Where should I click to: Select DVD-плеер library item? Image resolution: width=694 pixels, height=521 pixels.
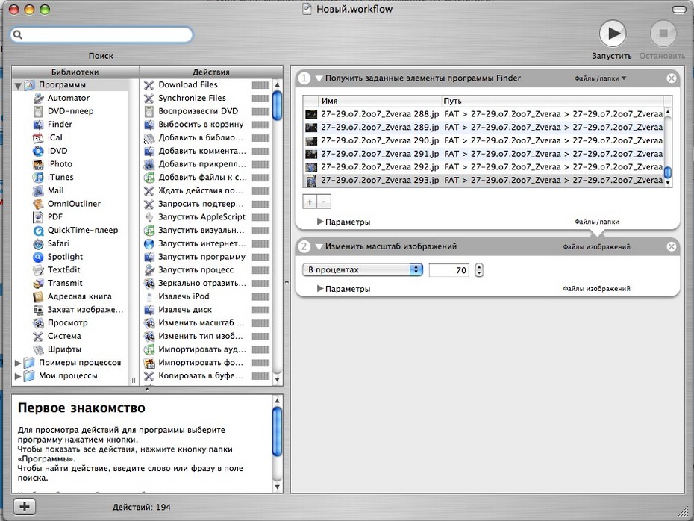70,111
